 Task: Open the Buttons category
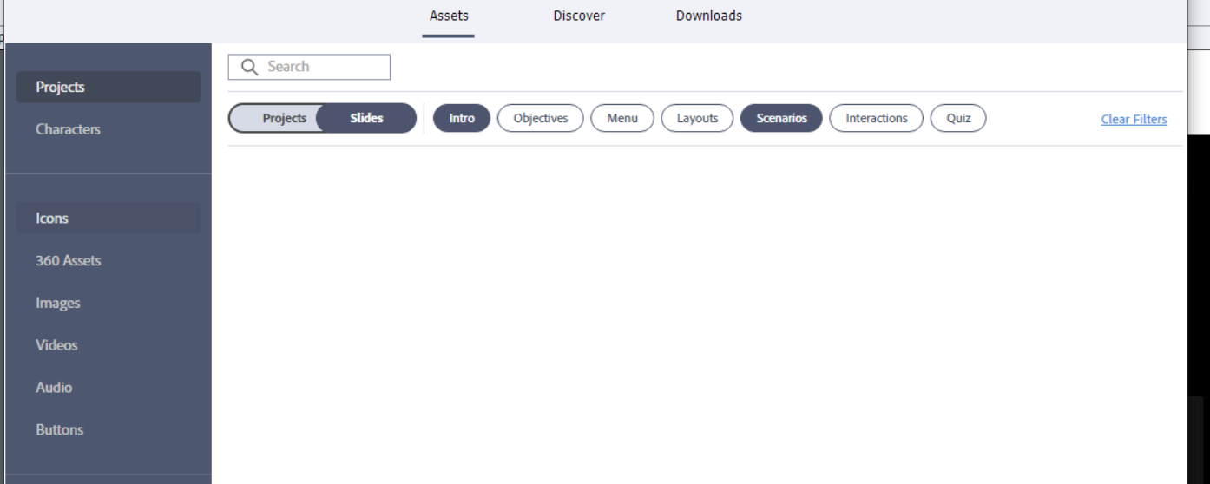click(x=60, y=429)
